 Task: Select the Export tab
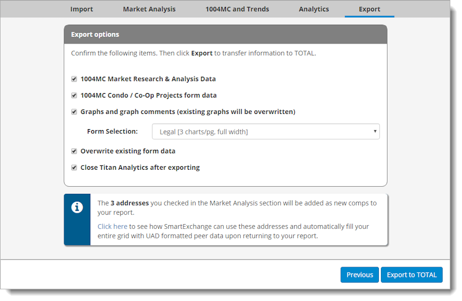pos(370,9)
